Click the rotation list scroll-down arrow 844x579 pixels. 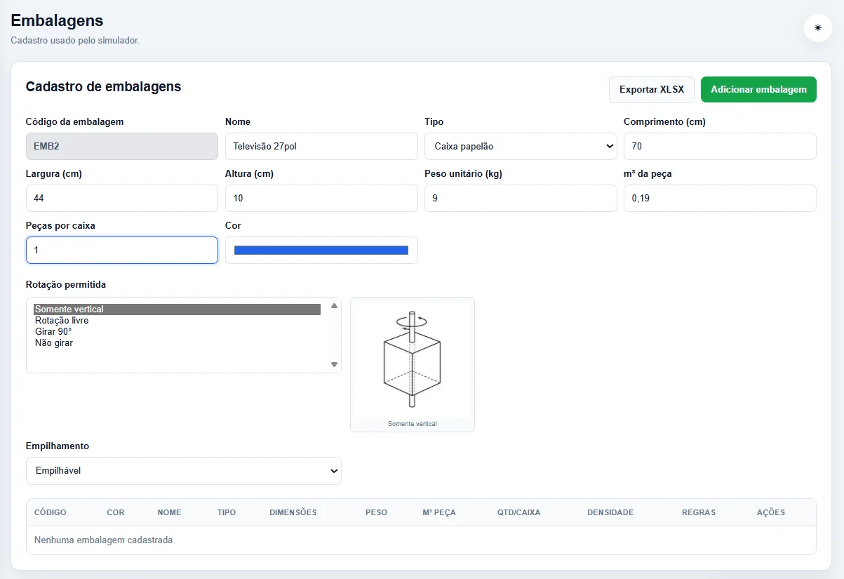pos(334,364)
